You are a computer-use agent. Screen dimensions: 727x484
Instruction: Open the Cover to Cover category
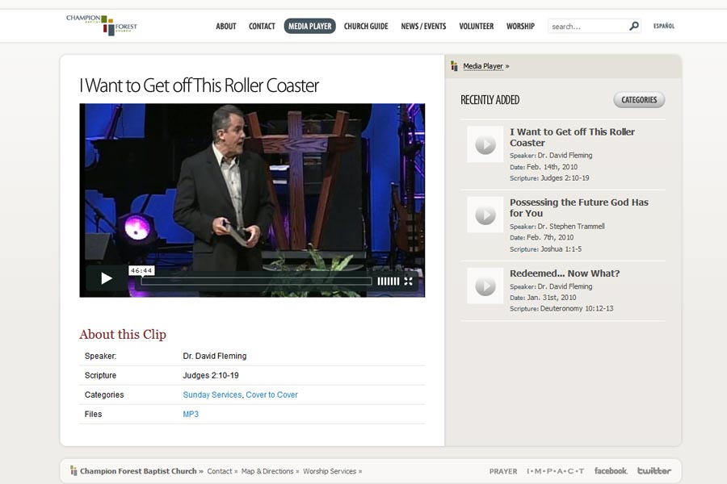(271, 394)
